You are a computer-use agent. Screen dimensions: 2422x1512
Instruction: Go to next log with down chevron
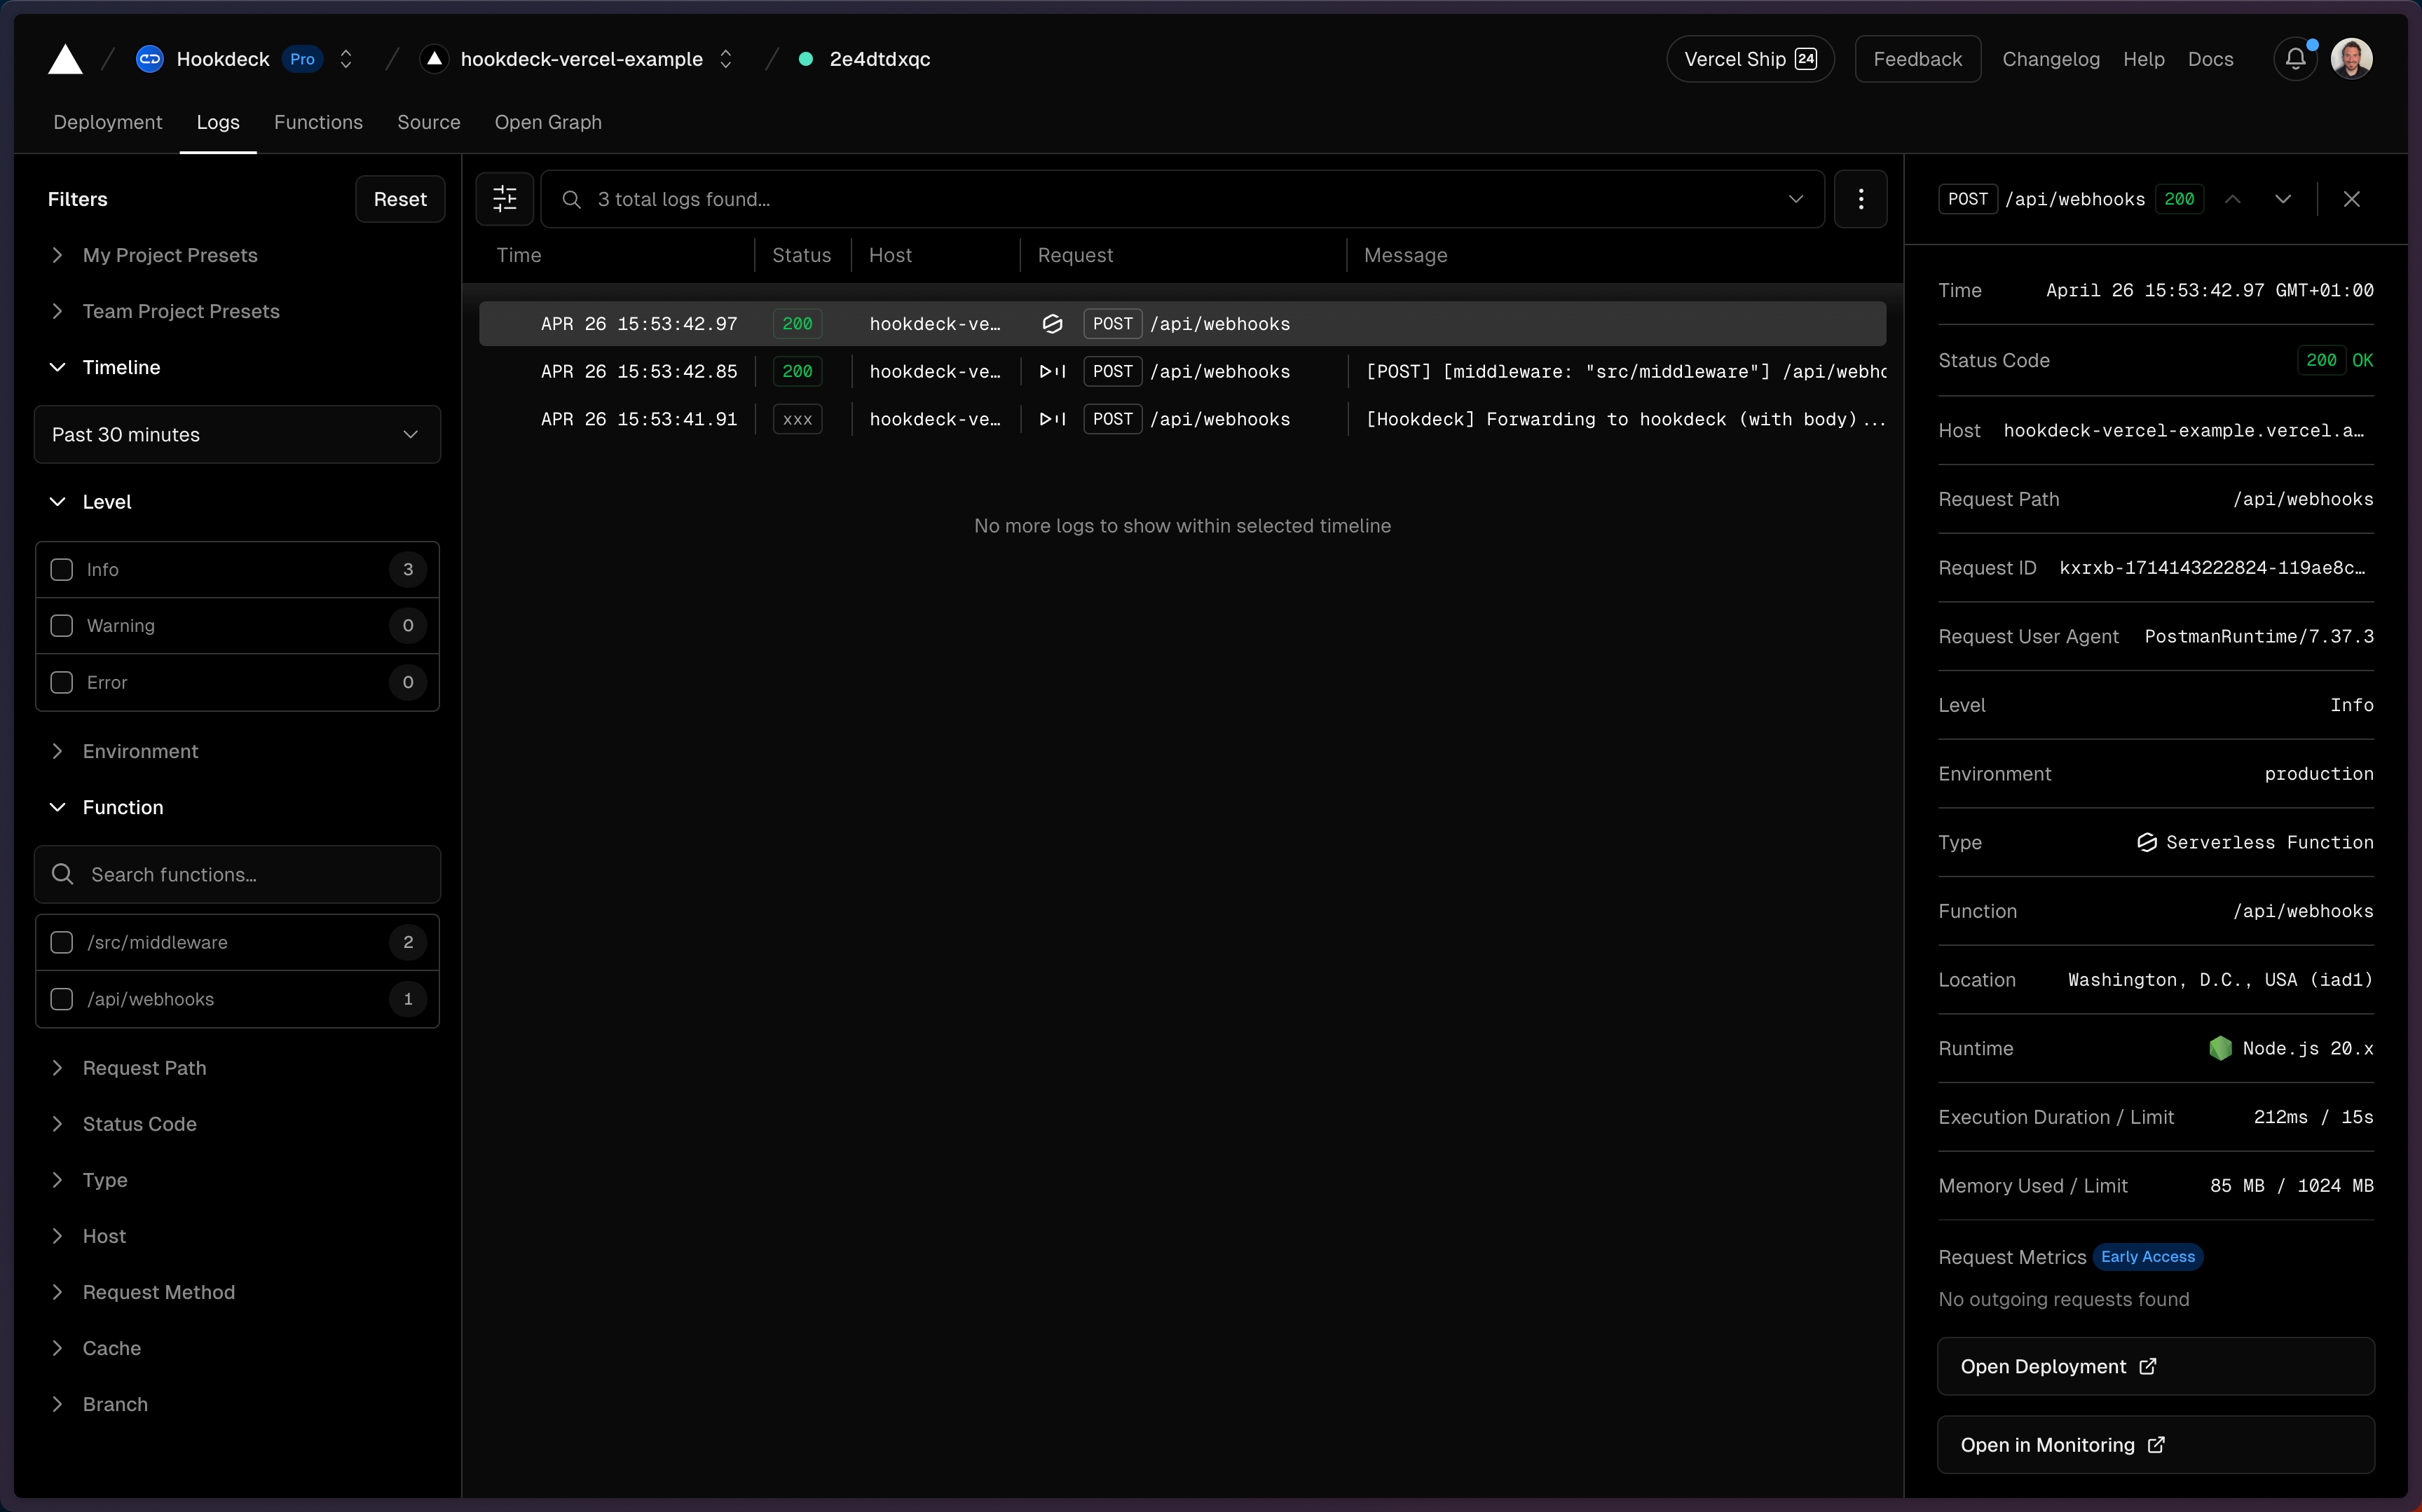[x=2283, y=199]
